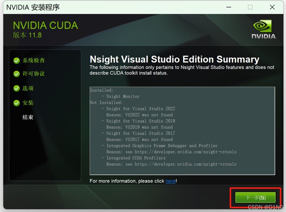Select the 安装 step label
286x212 pixels.
[28, 103]
